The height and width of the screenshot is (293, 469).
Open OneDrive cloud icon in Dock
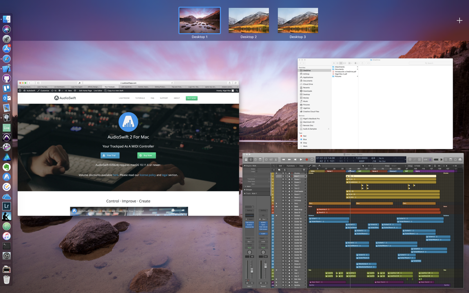(x=7, y=196)
